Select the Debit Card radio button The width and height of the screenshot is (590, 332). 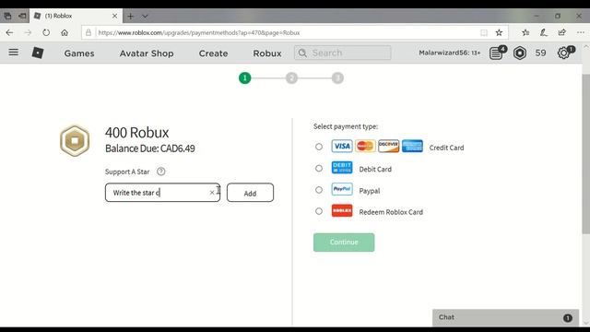pos(319,168)
